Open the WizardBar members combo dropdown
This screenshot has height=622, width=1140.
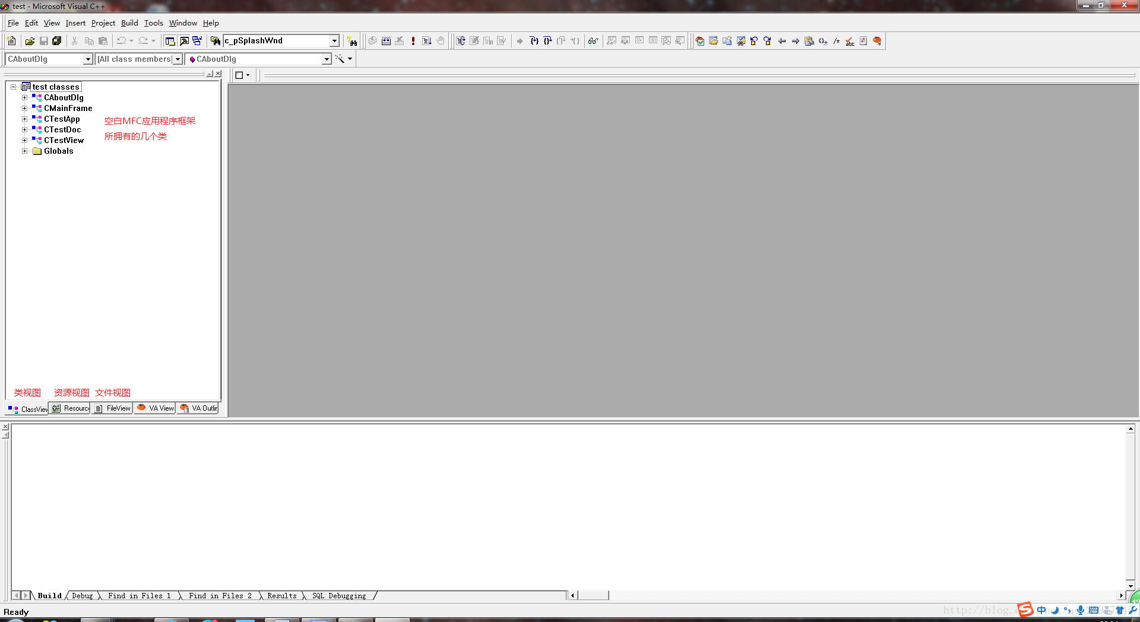pos(326,59)
